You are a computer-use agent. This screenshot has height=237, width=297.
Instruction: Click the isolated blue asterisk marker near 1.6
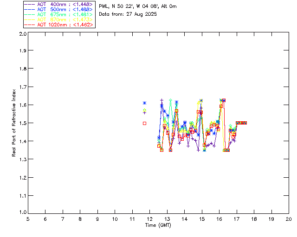[x=144, y=103]
